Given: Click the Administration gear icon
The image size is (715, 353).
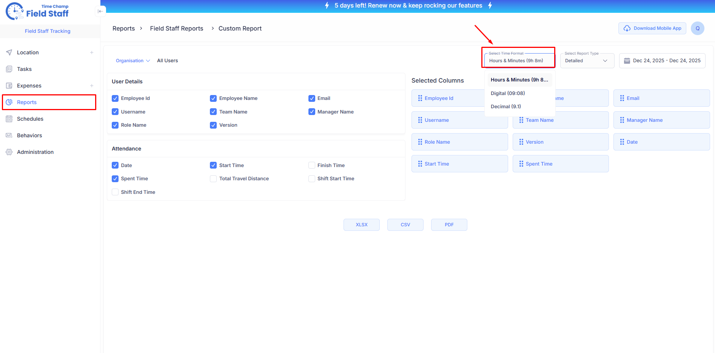Looking at the screenshot, I should [x=9, y=152].
